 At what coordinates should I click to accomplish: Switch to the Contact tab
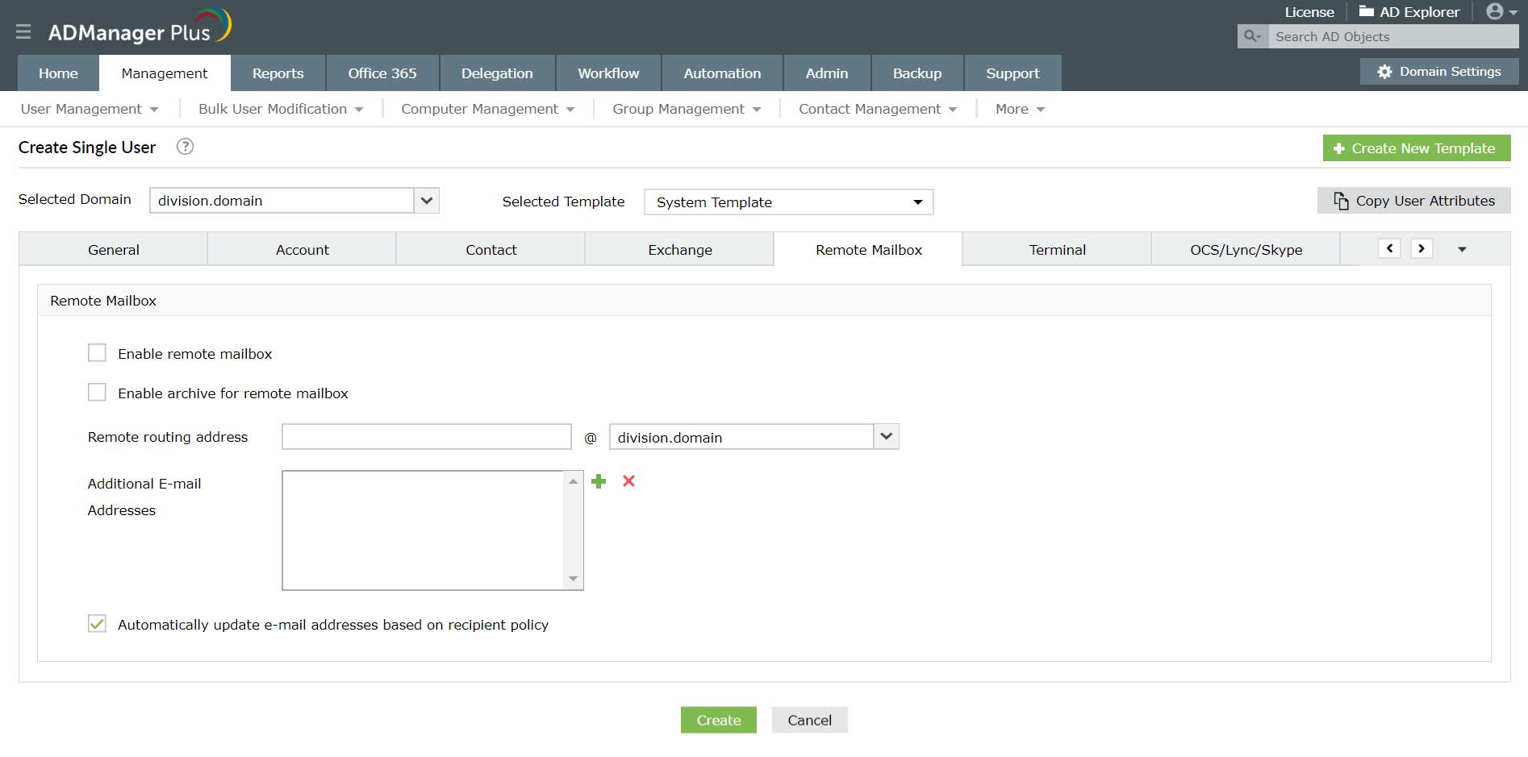coord(491,250)
